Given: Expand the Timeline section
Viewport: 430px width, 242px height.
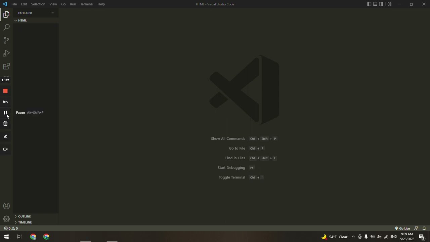Looking at the screenshot, I should 36,223.
